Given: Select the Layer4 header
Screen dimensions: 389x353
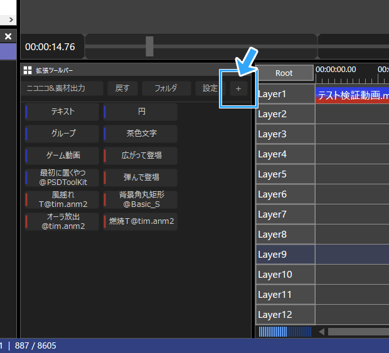Looking at the screenshot, I should click(x=285, y=154).
